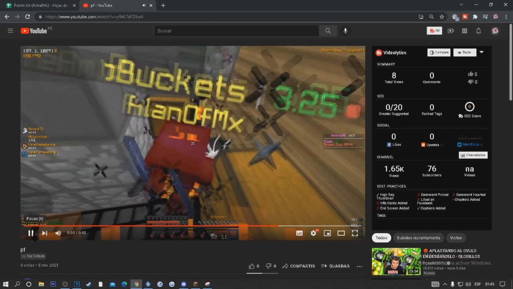513x289 pixels.
Task: Select the Todos filter chip
Action: click(381, 238)
